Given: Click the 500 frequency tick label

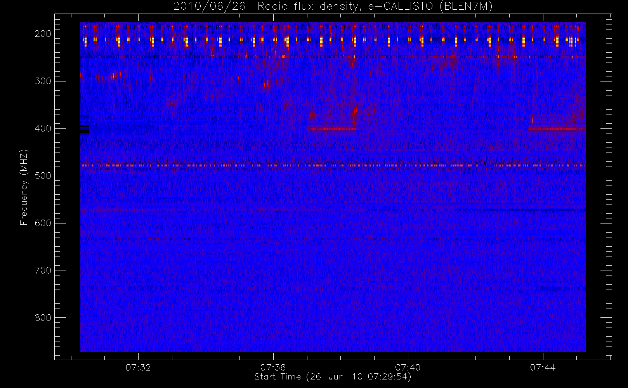Looking at the screenshot, I should (x=43, y=176).
